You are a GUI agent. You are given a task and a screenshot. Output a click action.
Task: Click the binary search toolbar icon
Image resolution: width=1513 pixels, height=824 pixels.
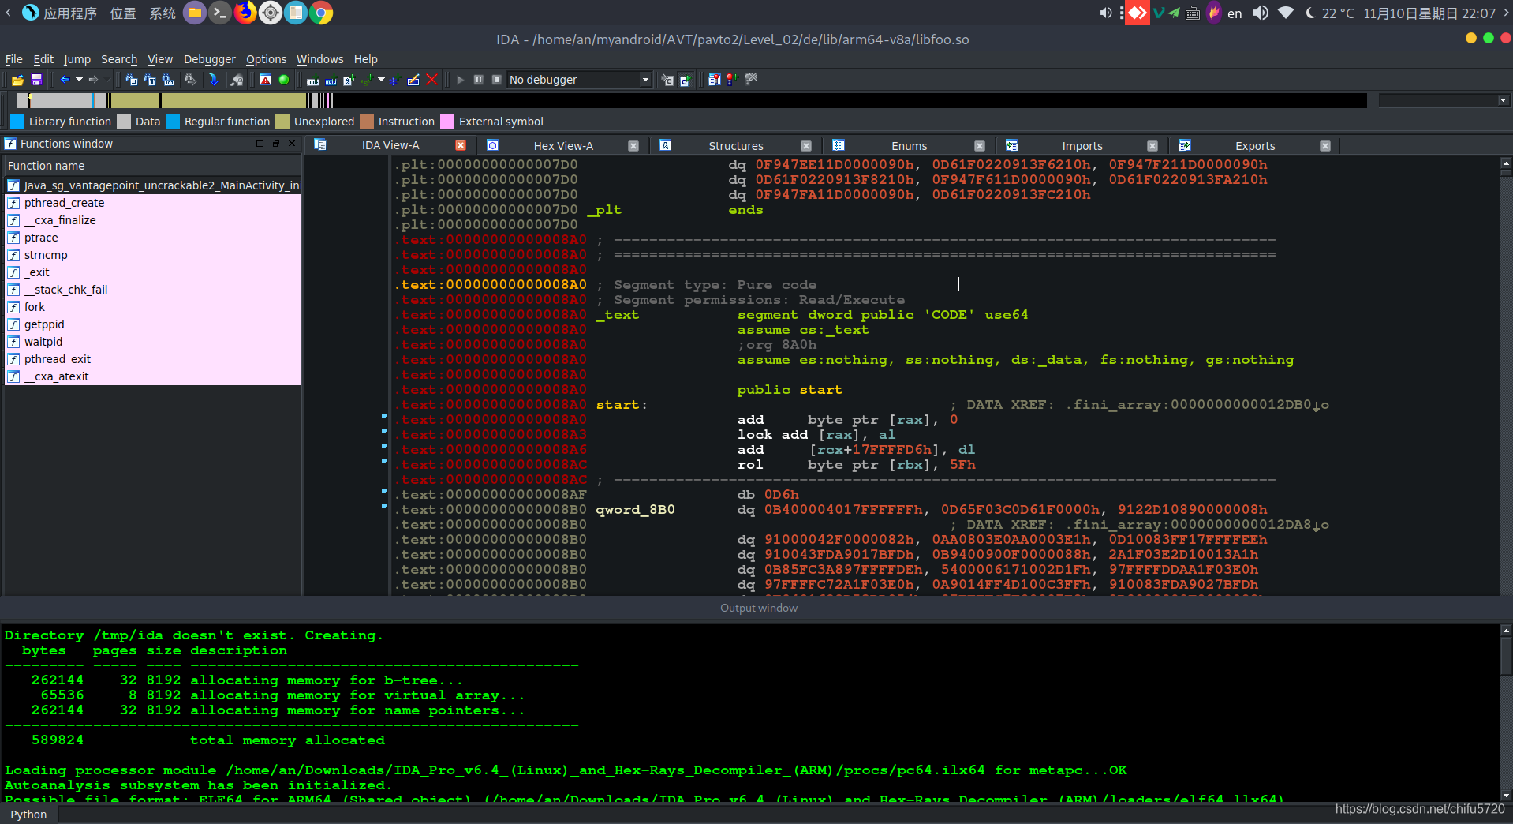[169, 80]
